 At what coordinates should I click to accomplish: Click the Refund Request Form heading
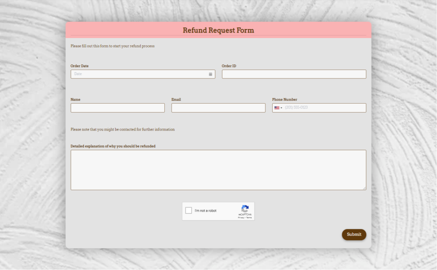click(218, 30)
